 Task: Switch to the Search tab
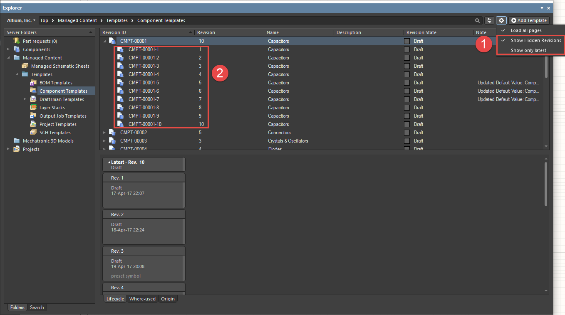point(37,308)
